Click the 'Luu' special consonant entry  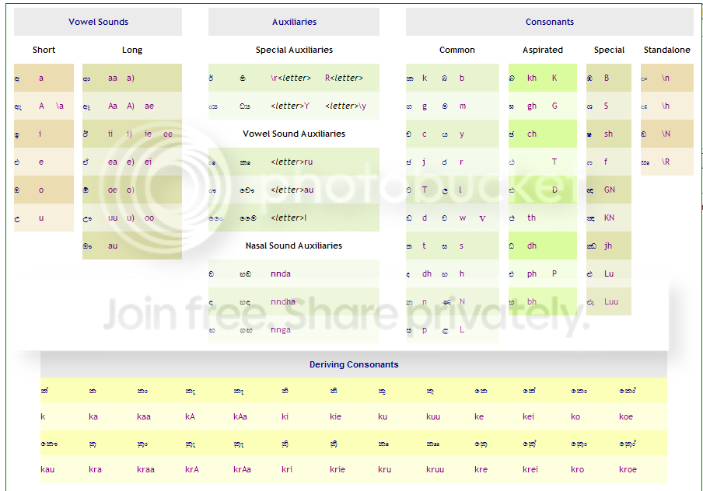[x=611, y=301]
